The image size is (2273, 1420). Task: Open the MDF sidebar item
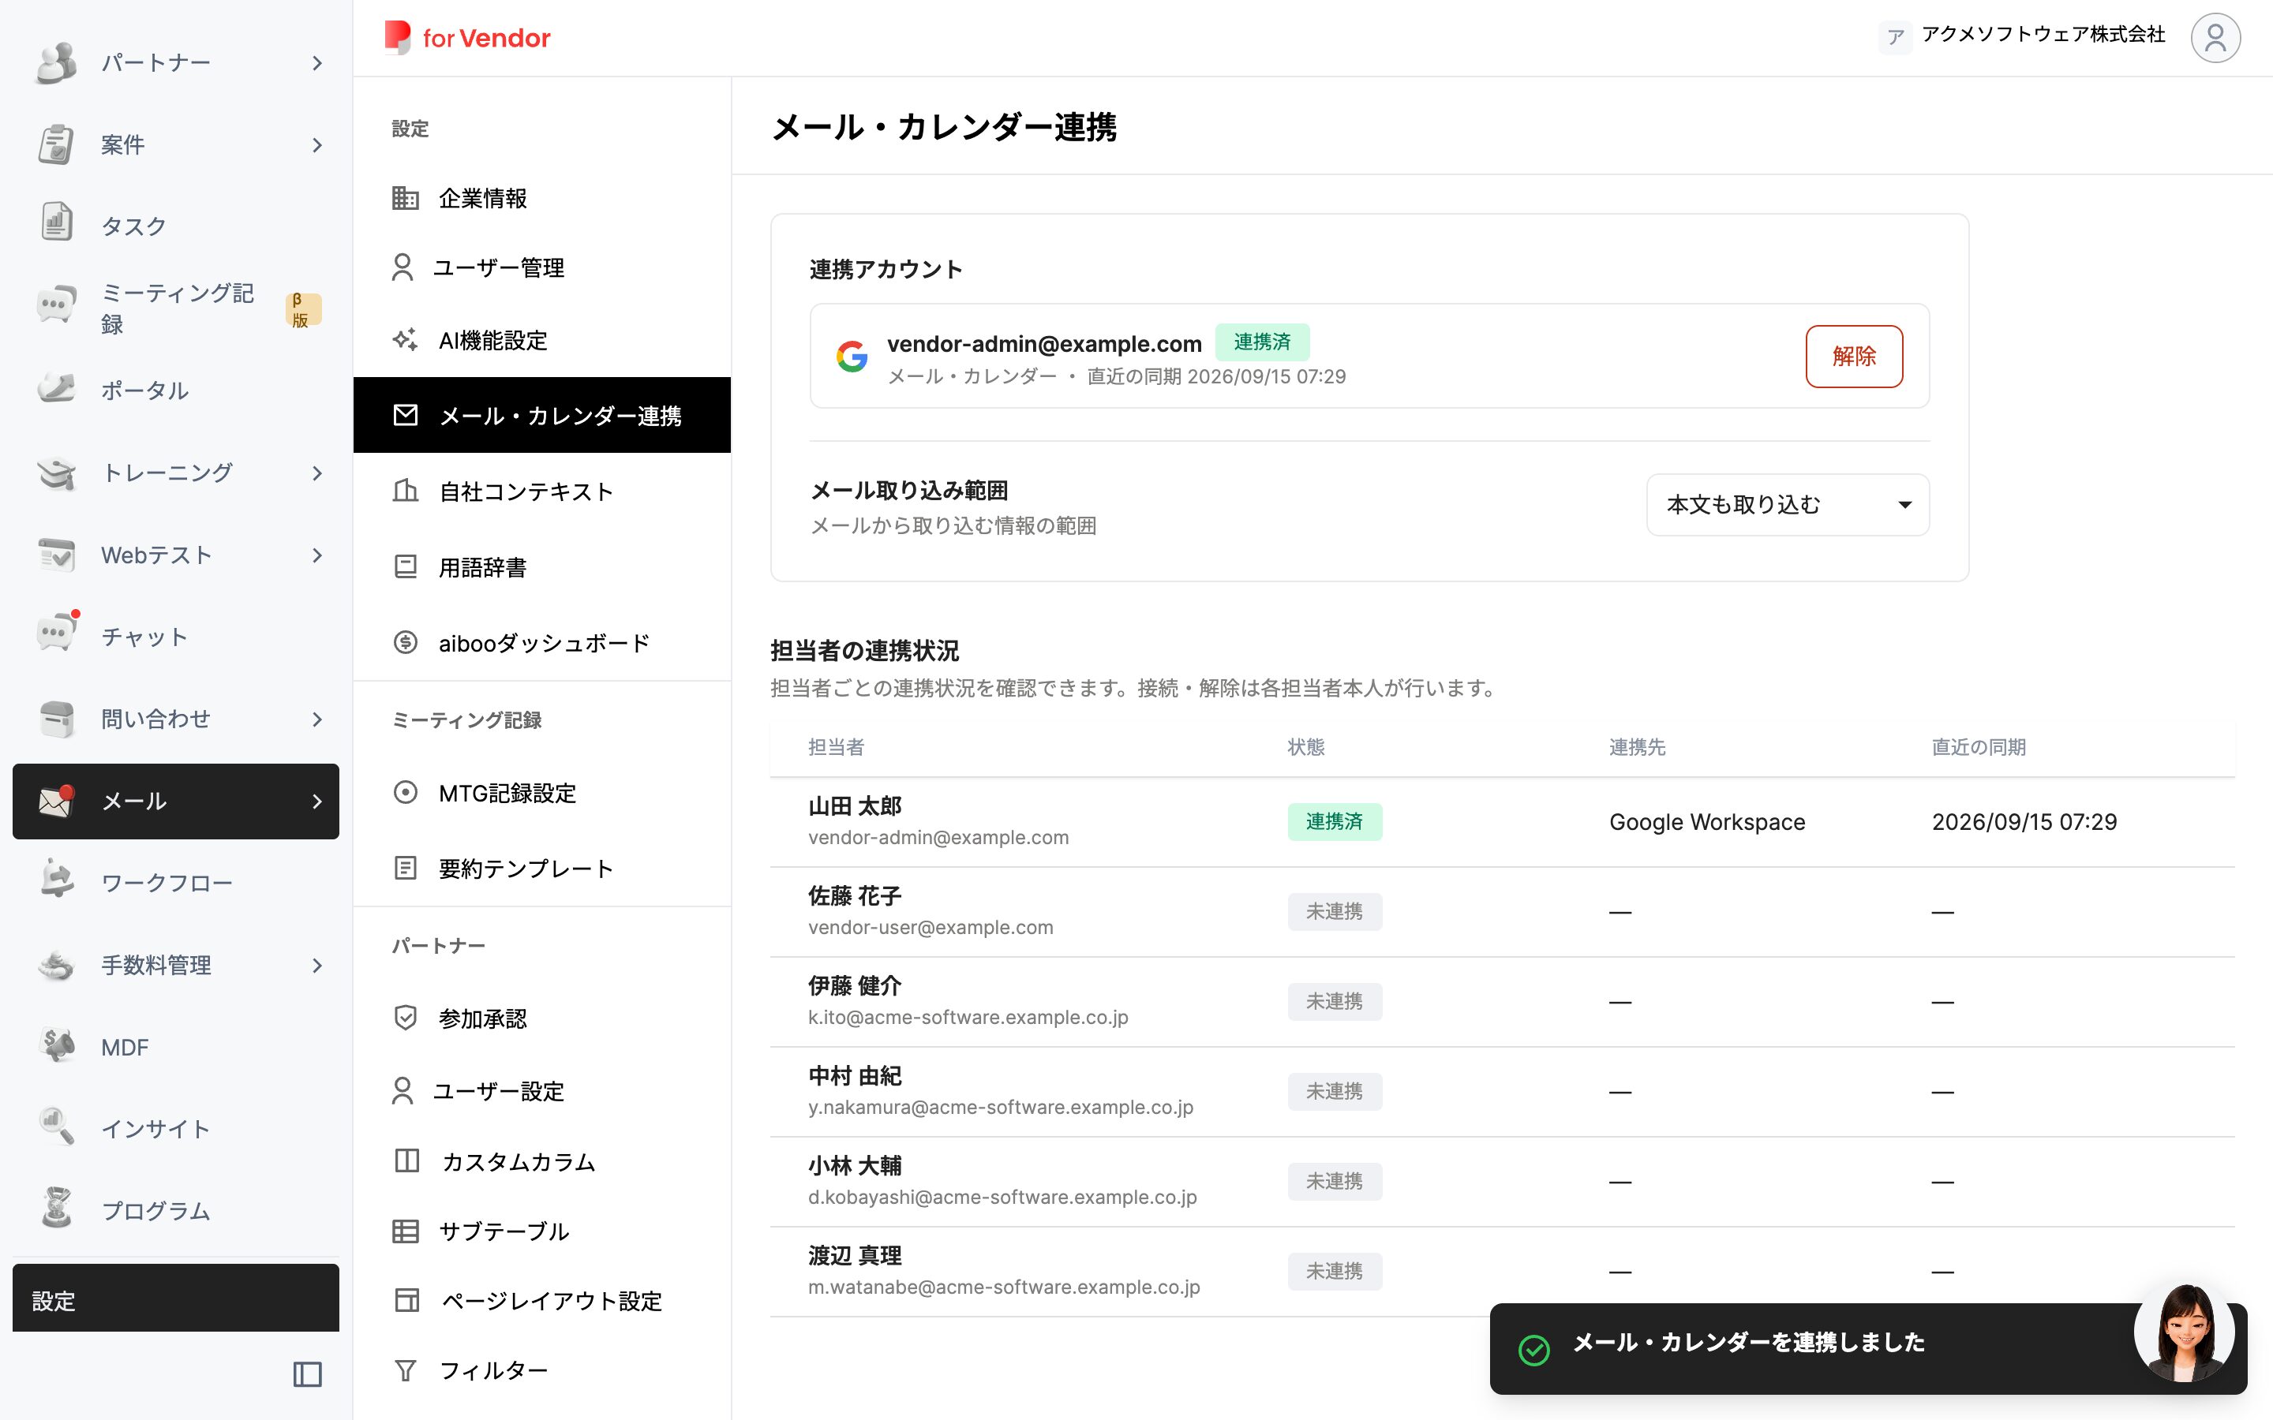(x=176, y=1046)
